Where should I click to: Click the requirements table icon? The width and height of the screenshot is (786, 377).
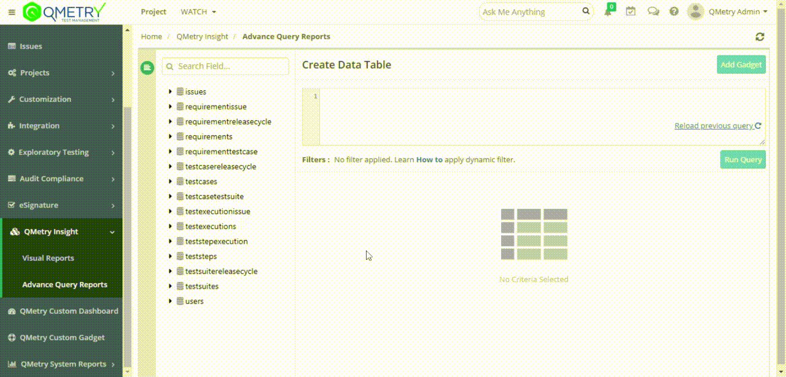coord(180,136)
